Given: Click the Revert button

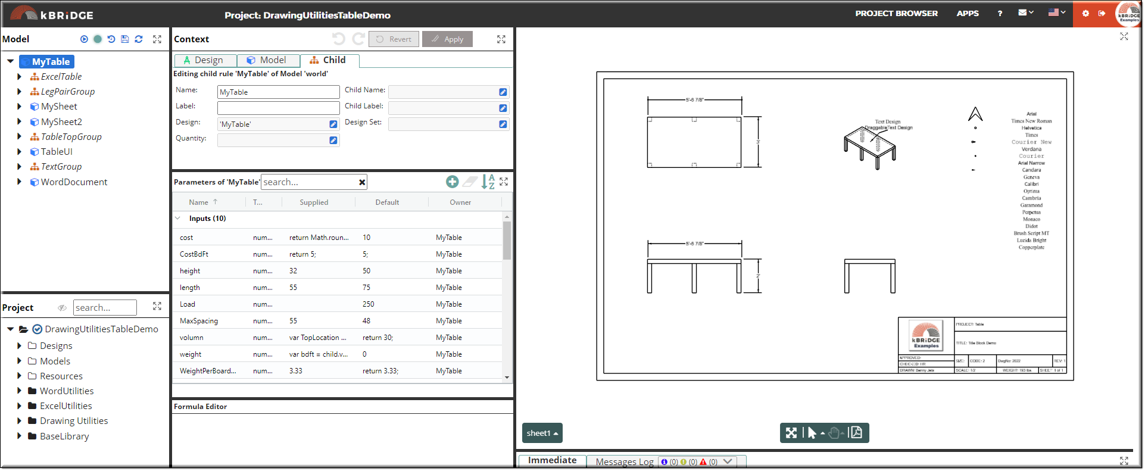Looking at the screenshot, I should [x=394, y=39].
